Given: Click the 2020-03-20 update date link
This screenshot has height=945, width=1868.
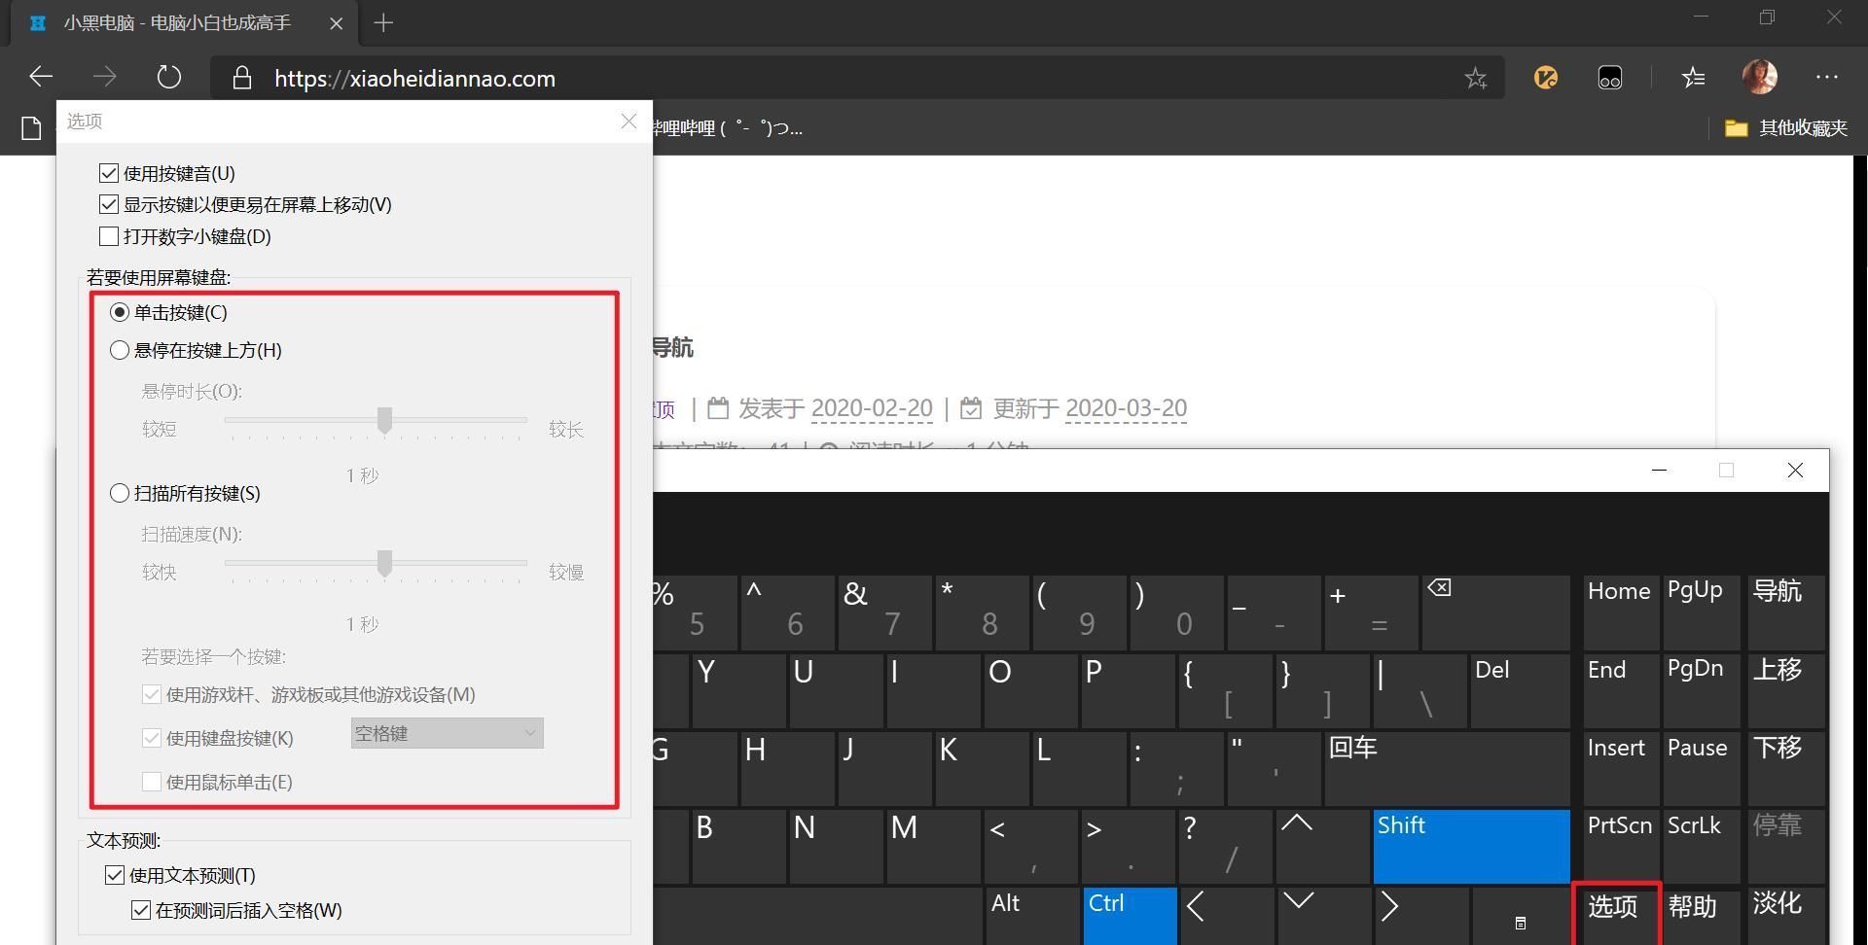Looking at the screenshot, I should tap(1126, 408).
